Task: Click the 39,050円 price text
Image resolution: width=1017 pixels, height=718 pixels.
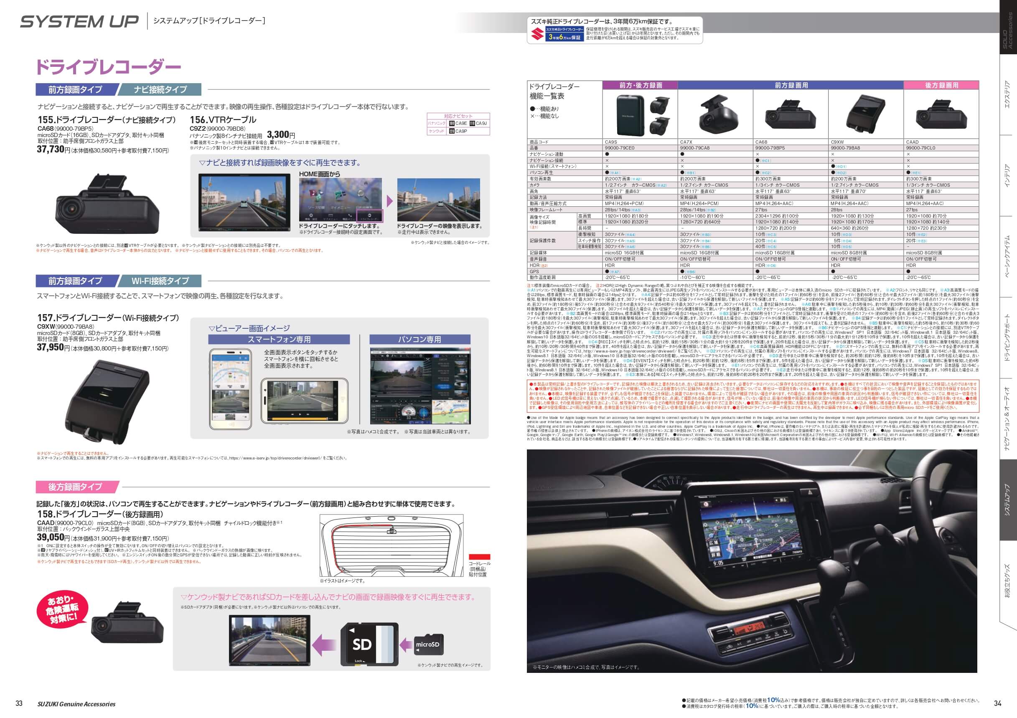Action: pos(53,538)
